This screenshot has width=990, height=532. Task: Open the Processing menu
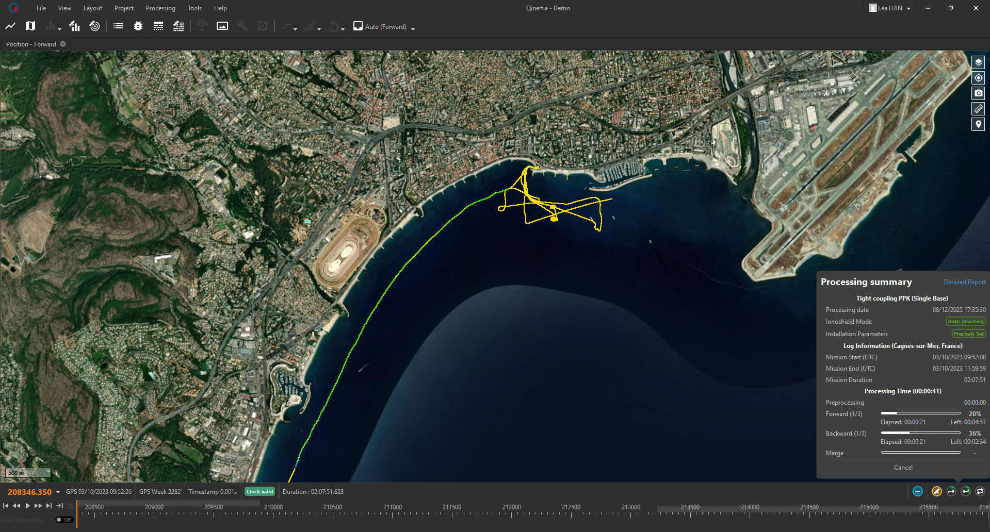(x=160, y=8)
